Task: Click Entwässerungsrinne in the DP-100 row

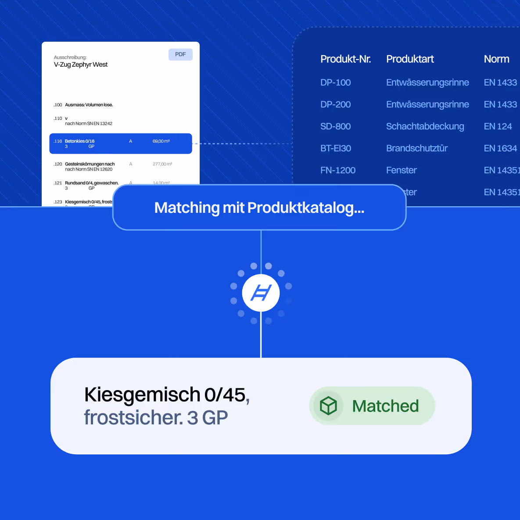Action: pos(427,82)
